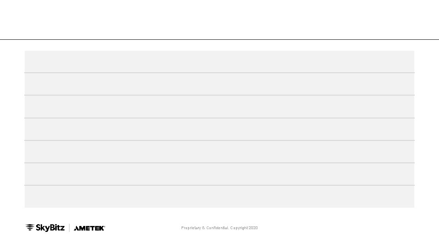
Task: Click the blank title area above header line
Action: click(x=219, y=20)
